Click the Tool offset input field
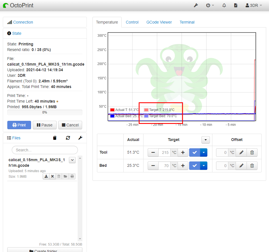 pyautogui.click(x=222, y=152)
